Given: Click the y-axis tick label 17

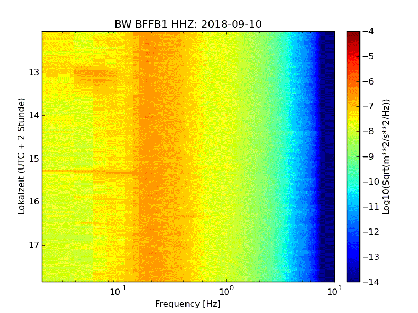Looking at the screenshot, I should tap(34, 245).
